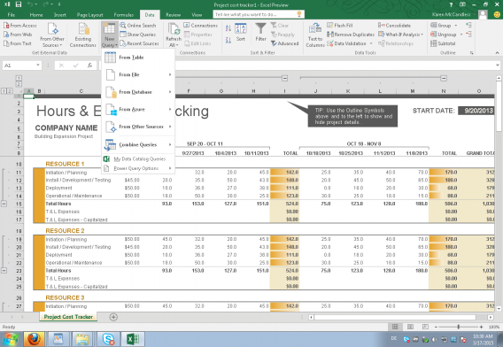Click the zoom slider handle

[459, 327]
